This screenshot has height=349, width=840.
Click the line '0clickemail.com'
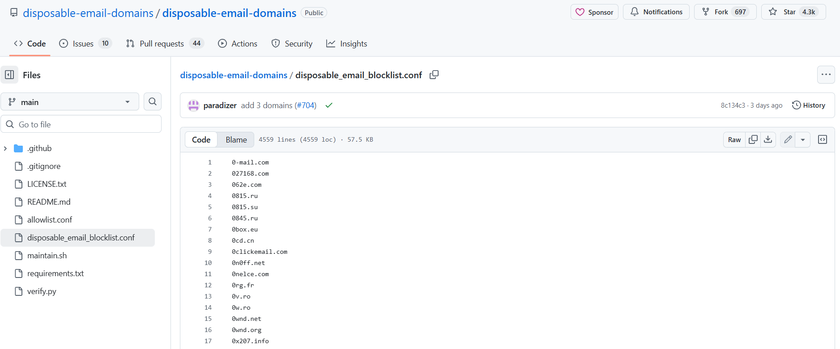pos(260,252)
